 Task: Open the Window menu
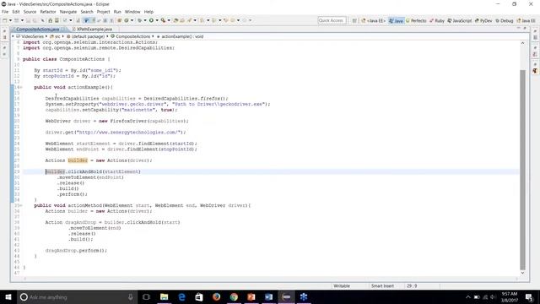pyautogui.click(x=132, y=12)
